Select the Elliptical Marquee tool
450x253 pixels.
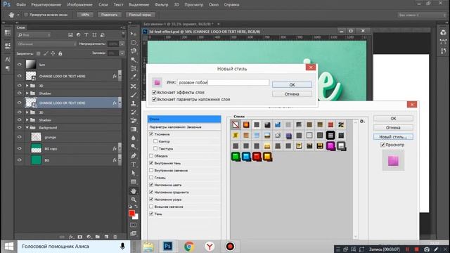pos(134,43)
